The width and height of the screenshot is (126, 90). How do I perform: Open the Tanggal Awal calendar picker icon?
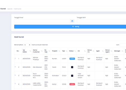click(x=72, y=21)
